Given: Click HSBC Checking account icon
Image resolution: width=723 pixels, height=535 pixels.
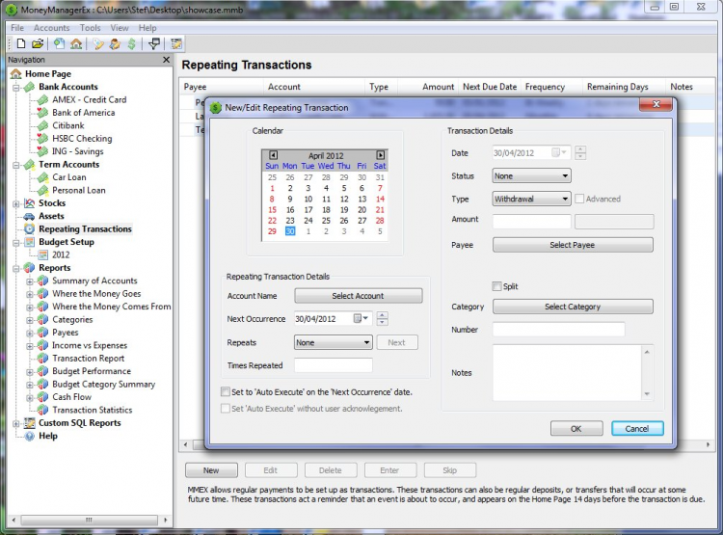Looking at the screenshot, I should [42, 139].
